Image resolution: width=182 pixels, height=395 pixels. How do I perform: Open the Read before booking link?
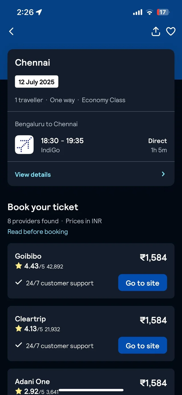coord(38,232)
